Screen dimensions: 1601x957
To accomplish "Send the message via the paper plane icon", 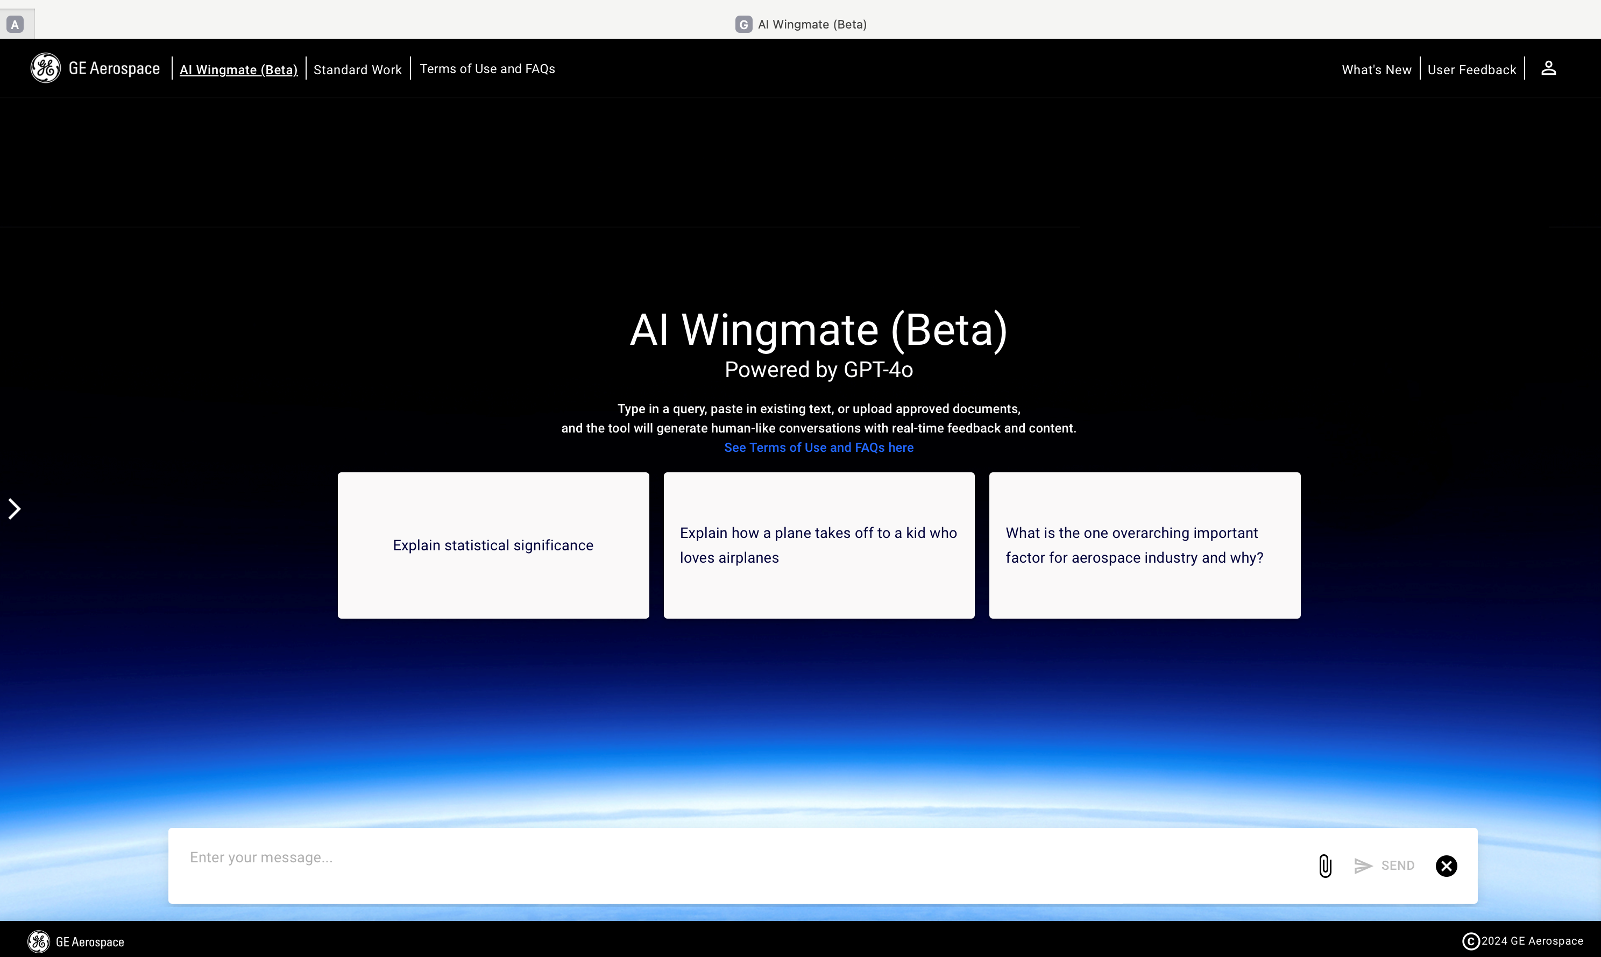I will click(1363, 866).
